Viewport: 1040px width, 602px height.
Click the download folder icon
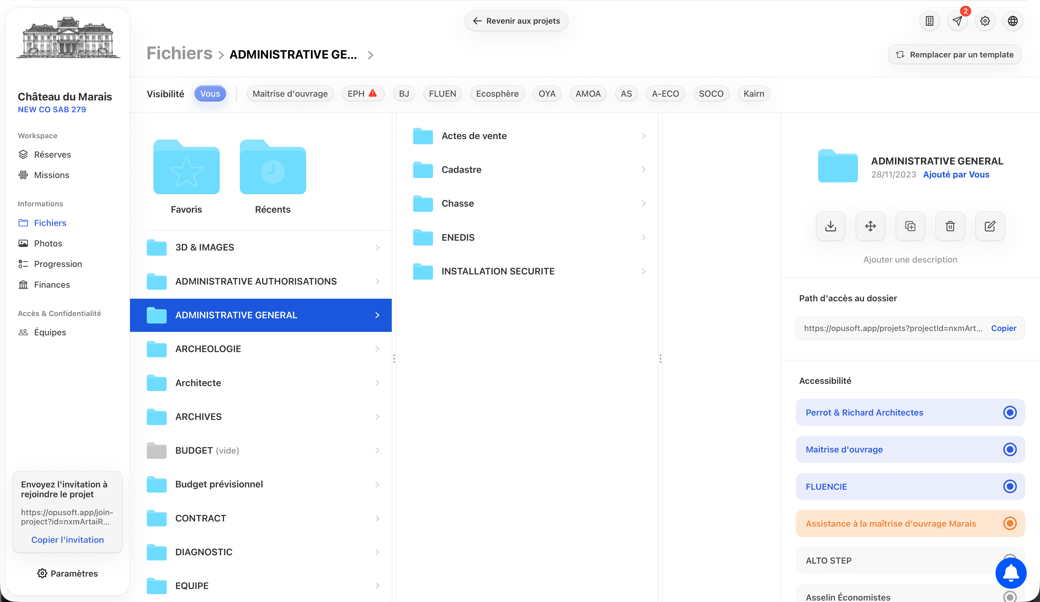[x=830, y=226]
